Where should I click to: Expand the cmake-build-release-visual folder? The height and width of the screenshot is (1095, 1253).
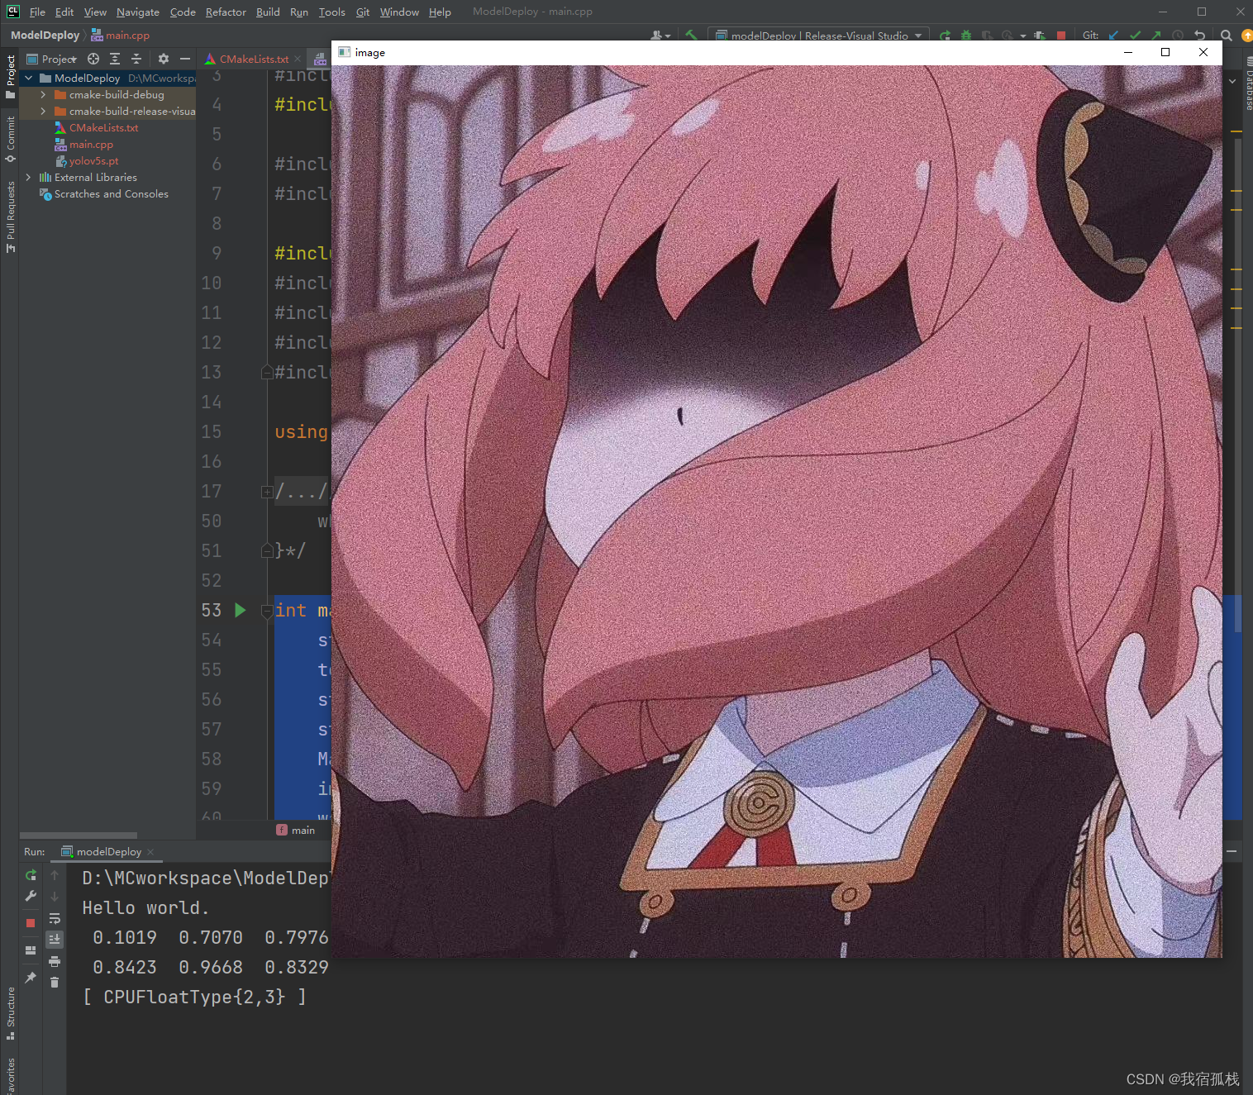coord(43,111)
